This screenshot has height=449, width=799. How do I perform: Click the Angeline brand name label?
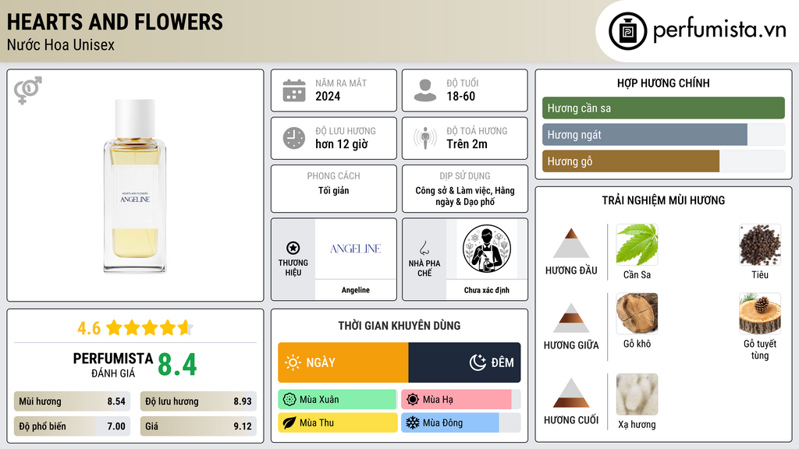click(x=356, y=290)
